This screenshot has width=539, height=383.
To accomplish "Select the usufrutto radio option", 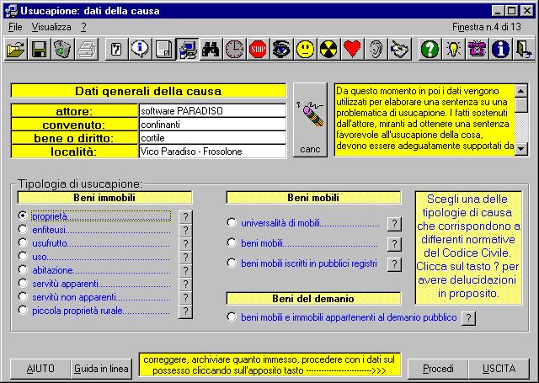I will click(23, 243).
